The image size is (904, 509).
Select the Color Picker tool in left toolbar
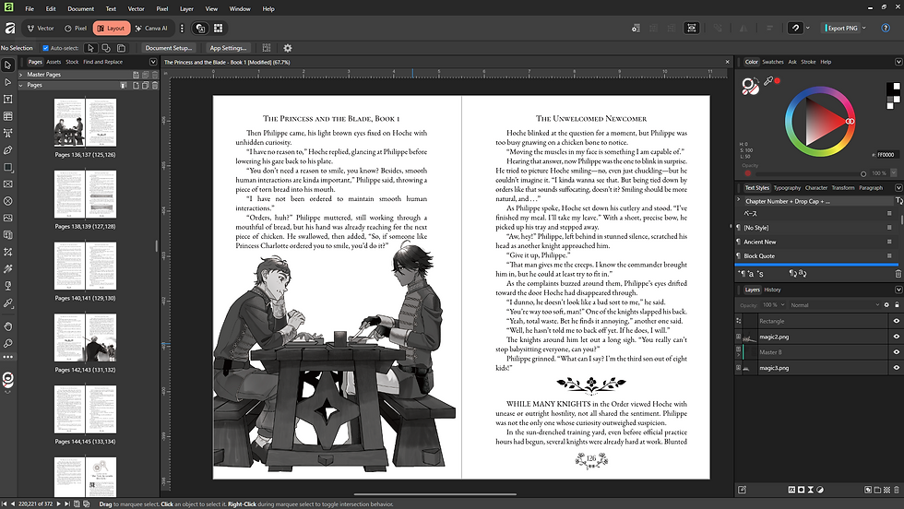tap(7, 302)
